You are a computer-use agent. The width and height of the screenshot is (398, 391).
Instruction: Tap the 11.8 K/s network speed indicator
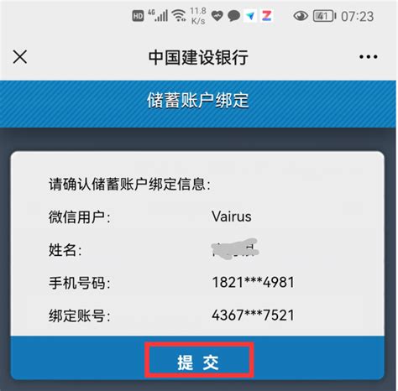198,16
